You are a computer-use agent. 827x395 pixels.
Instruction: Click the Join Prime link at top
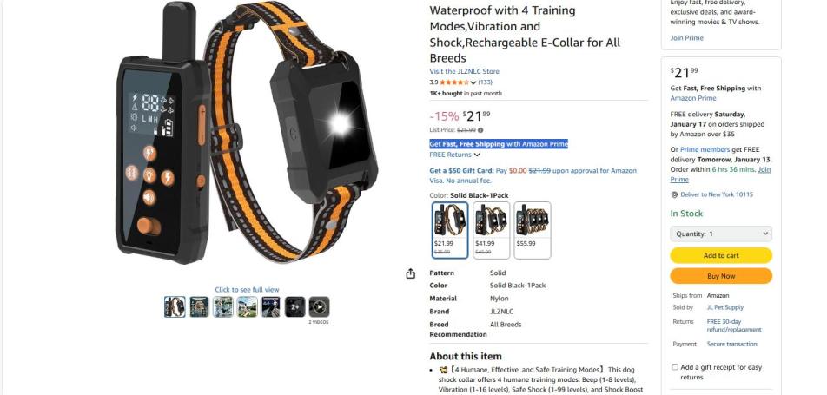[x=686, y=38]
